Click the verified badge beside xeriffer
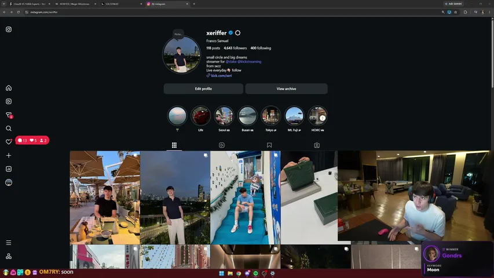The height and width of the screenshot is (278, 494). coord(230,33)
